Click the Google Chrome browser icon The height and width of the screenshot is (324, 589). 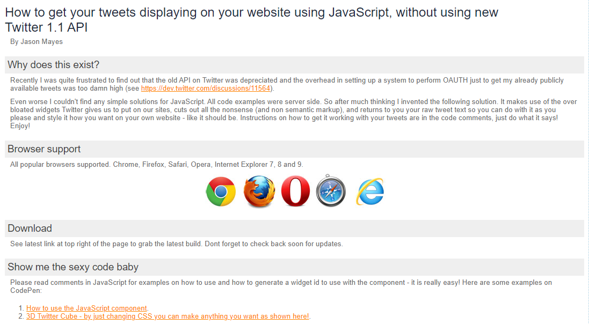point(221,192)
